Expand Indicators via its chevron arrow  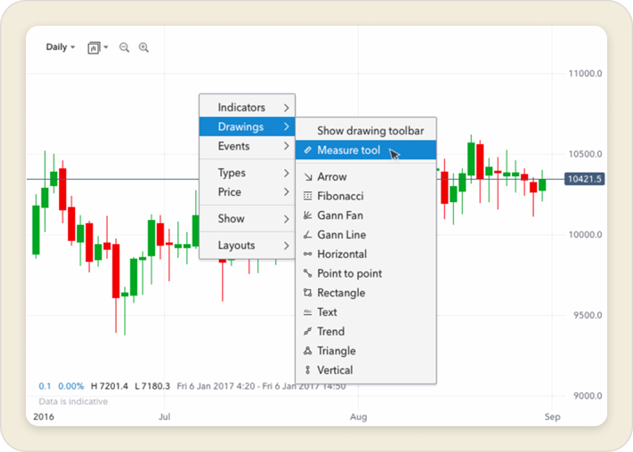click(286, 108)
